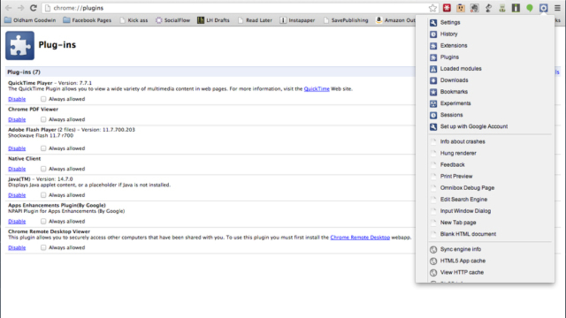Check Always allowed for Adobe Flash Player

point(43,148)
